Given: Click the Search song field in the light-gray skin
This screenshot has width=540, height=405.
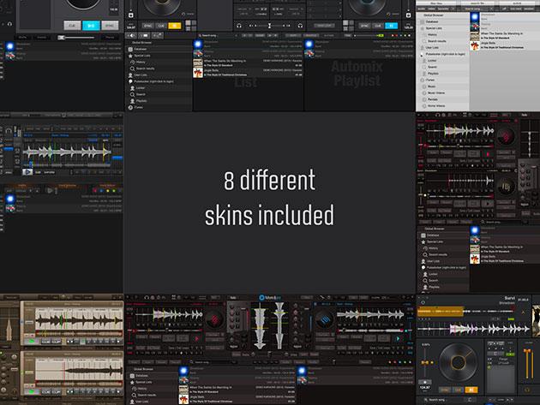Looking at the screenshot, I should (477, 9).
